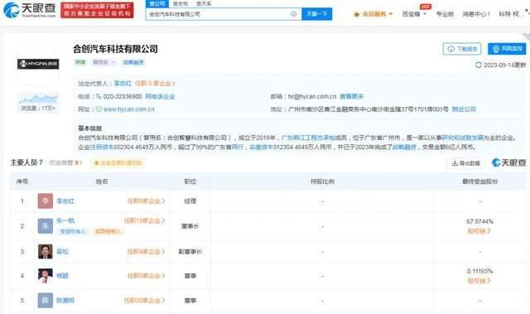This screenshot has height=314, width=530.
Task: Click the avatar of 李志红 in row 1
Action: pos(46,200)
